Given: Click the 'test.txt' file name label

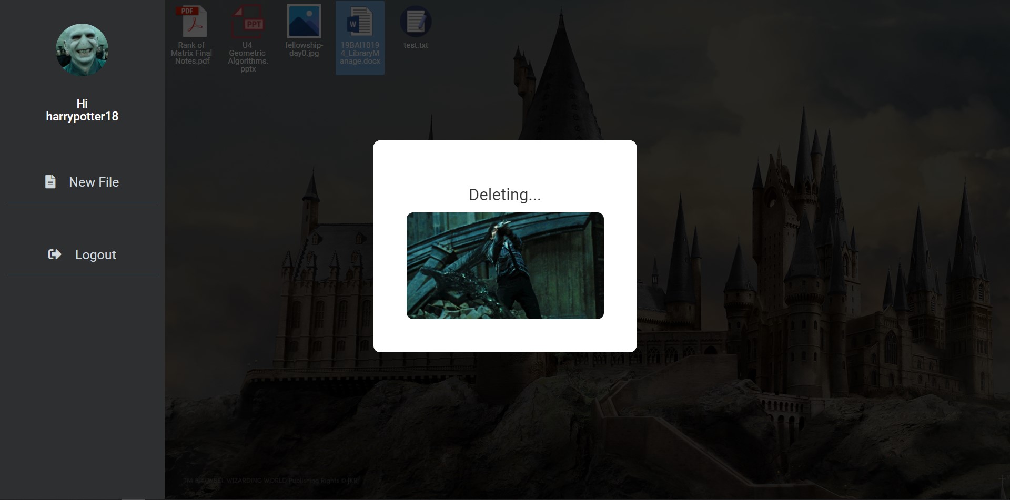Looking at the screenshot, I should pyautogui.click(x=416, y=45).
